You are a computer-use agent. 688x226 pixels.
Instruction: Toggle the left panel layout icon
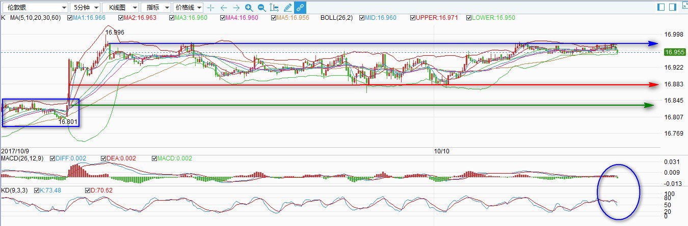click(x=661, y=7)
